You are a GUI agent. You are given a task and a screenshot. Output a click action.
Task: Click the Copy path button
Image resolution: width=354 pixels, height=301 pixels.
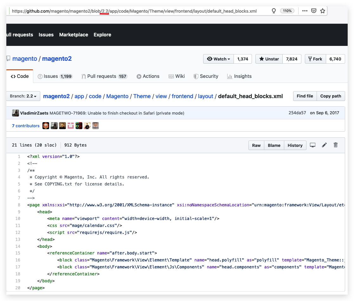(x=331, y=96)
